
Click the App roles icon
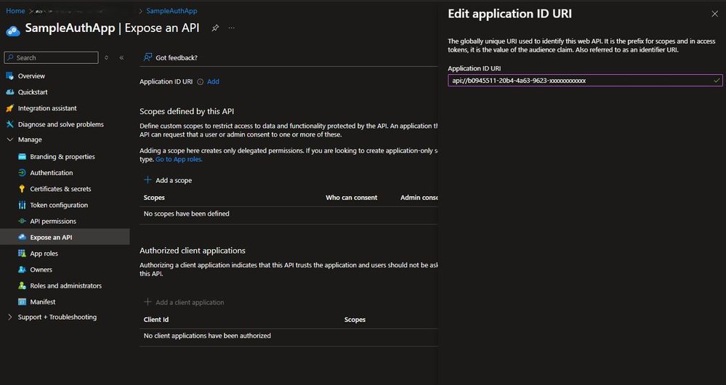coord(22,253)
